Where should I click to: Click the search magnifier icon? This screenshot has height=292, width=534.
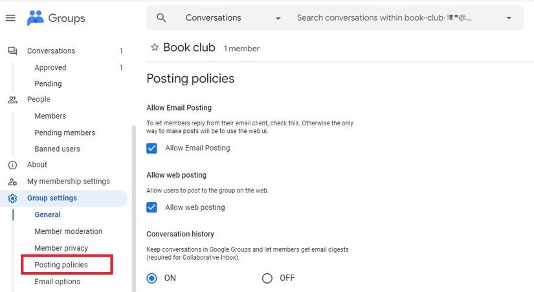coord(162,18)
